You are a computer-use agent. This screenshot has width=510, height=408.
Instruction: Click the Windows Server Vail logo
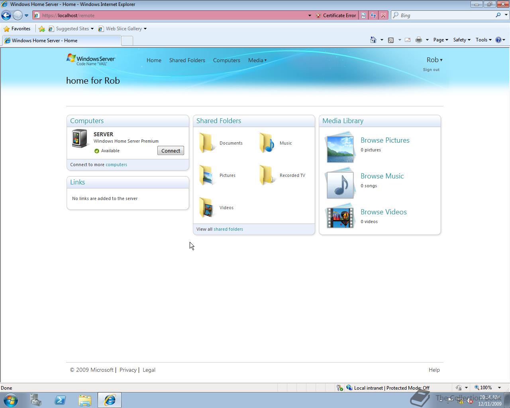click(91, 60)
